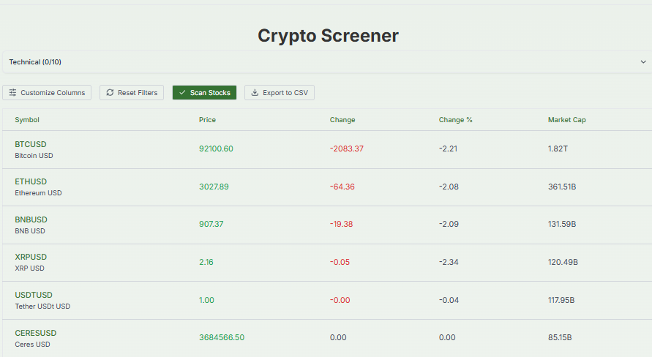The image size is (652, 357).
Task: Click the market cap 85.15B
Action: click(560, 337)
